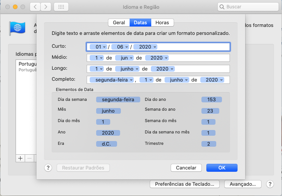Add a language with the plus button
Image resolution: width=282 pixels, height=196 pixels.
tap(20, 158)
